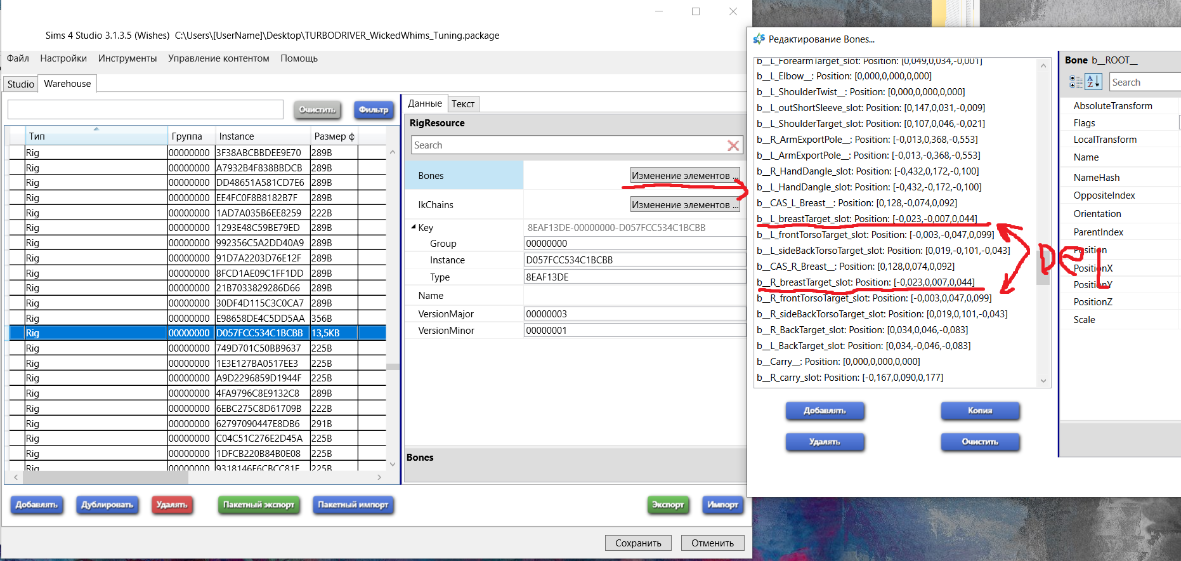
Task: Click the Отменить button
Action: (x=713, y=543)
